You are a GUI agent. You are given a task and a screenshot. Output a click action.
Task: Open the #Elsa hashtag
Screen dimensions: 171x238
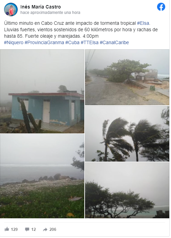143,23
